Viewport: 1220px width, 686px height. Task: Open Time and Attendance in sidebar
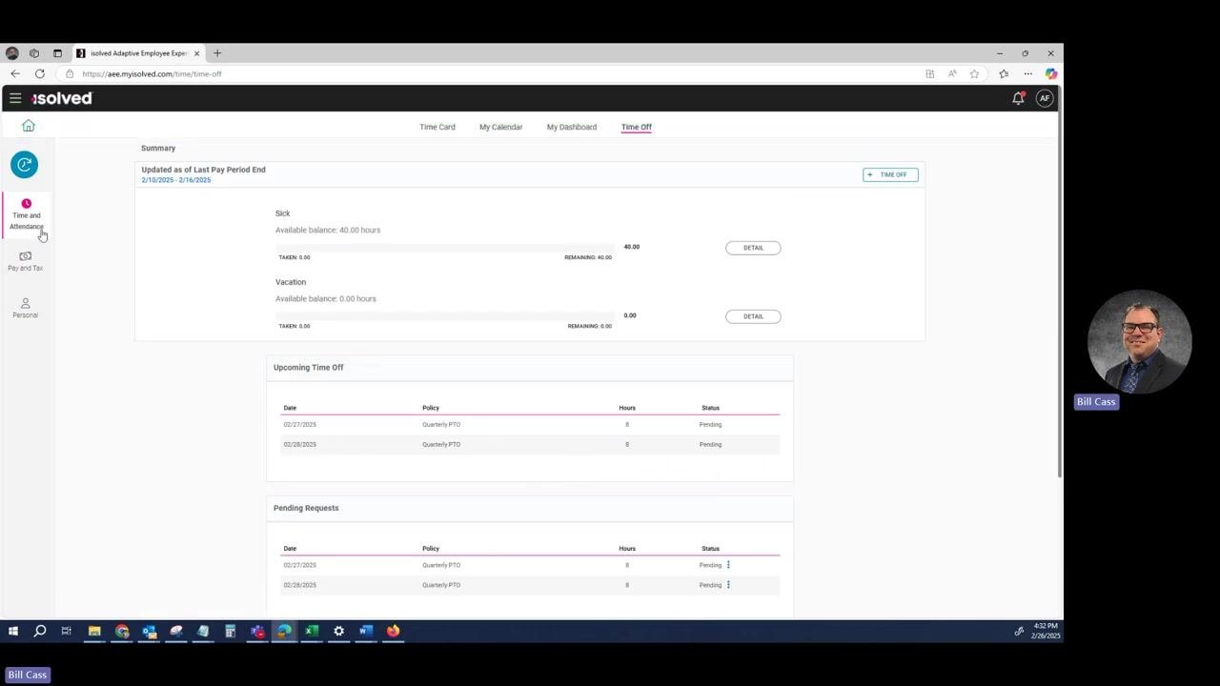click(x=27, y=214)
